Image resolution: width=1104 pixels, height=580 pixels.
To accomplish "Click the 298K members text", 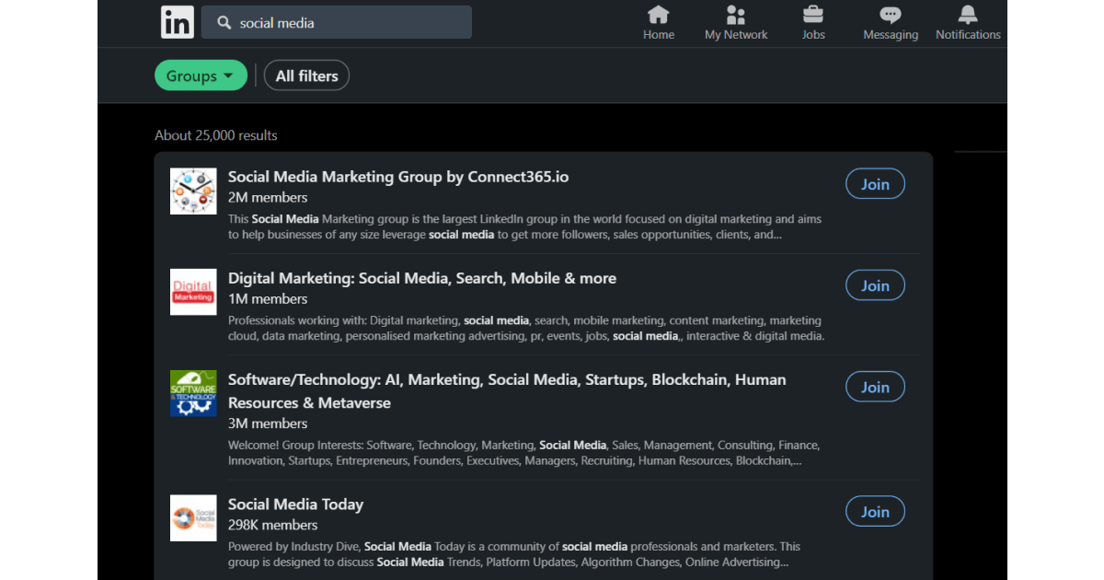I will (x=273, y=525).
